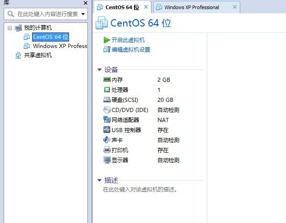The image size is (286, 223).
Task: Click 自动检测 value beside 声卡
Action: coord(168,140)
